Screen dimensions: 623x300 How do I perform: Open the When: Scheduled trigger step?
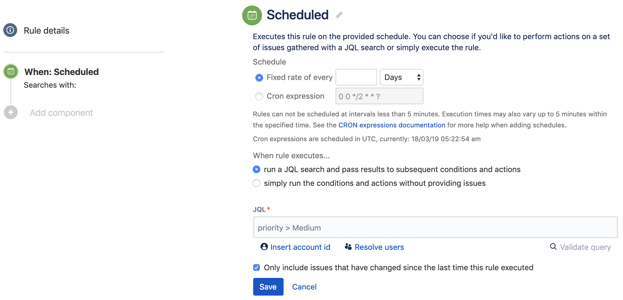click(x=61, y=72)
